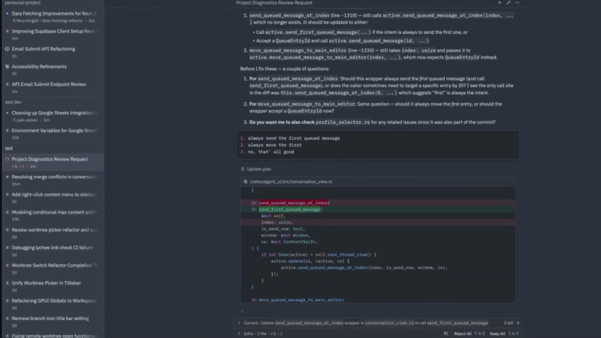
Task: Click 'Before I fix these' paragraph text
Action: tap(285, 69)
